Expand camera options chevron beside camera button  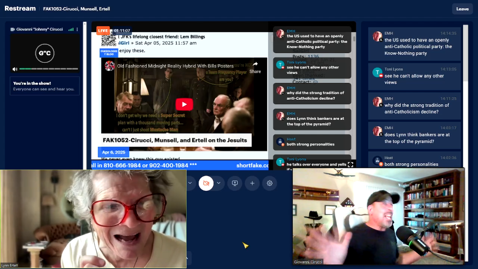[218, 183]
